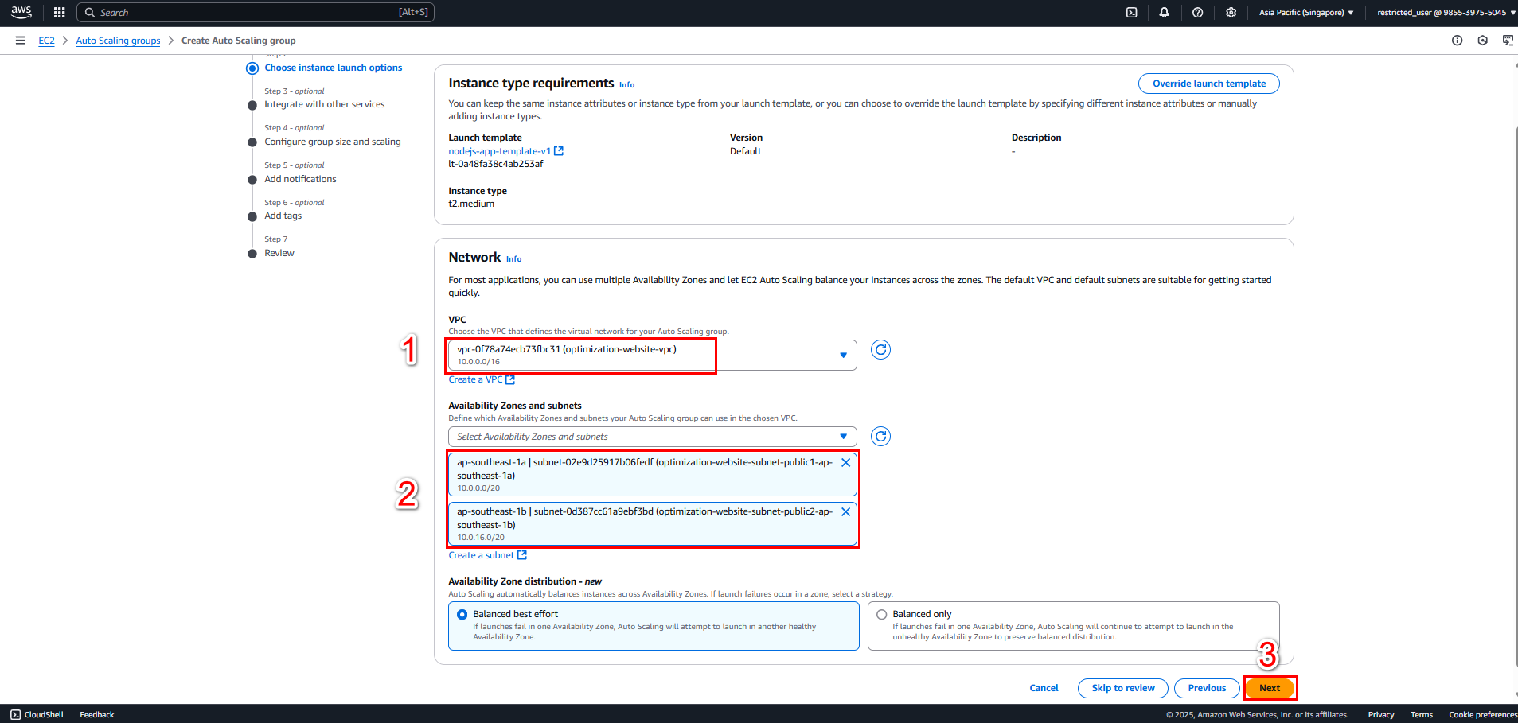Open Feedback in the footer

point(97,714)
